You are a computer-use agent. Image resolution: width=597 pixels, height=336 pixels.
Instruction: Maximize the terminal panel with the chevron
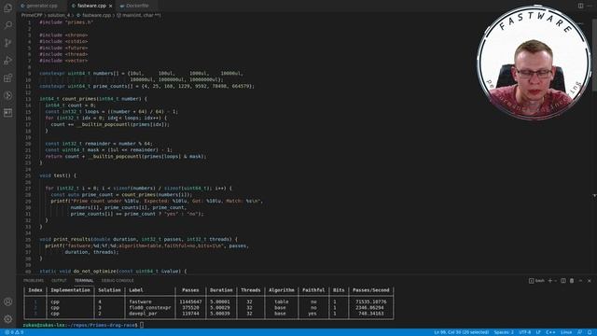point(580,281)
